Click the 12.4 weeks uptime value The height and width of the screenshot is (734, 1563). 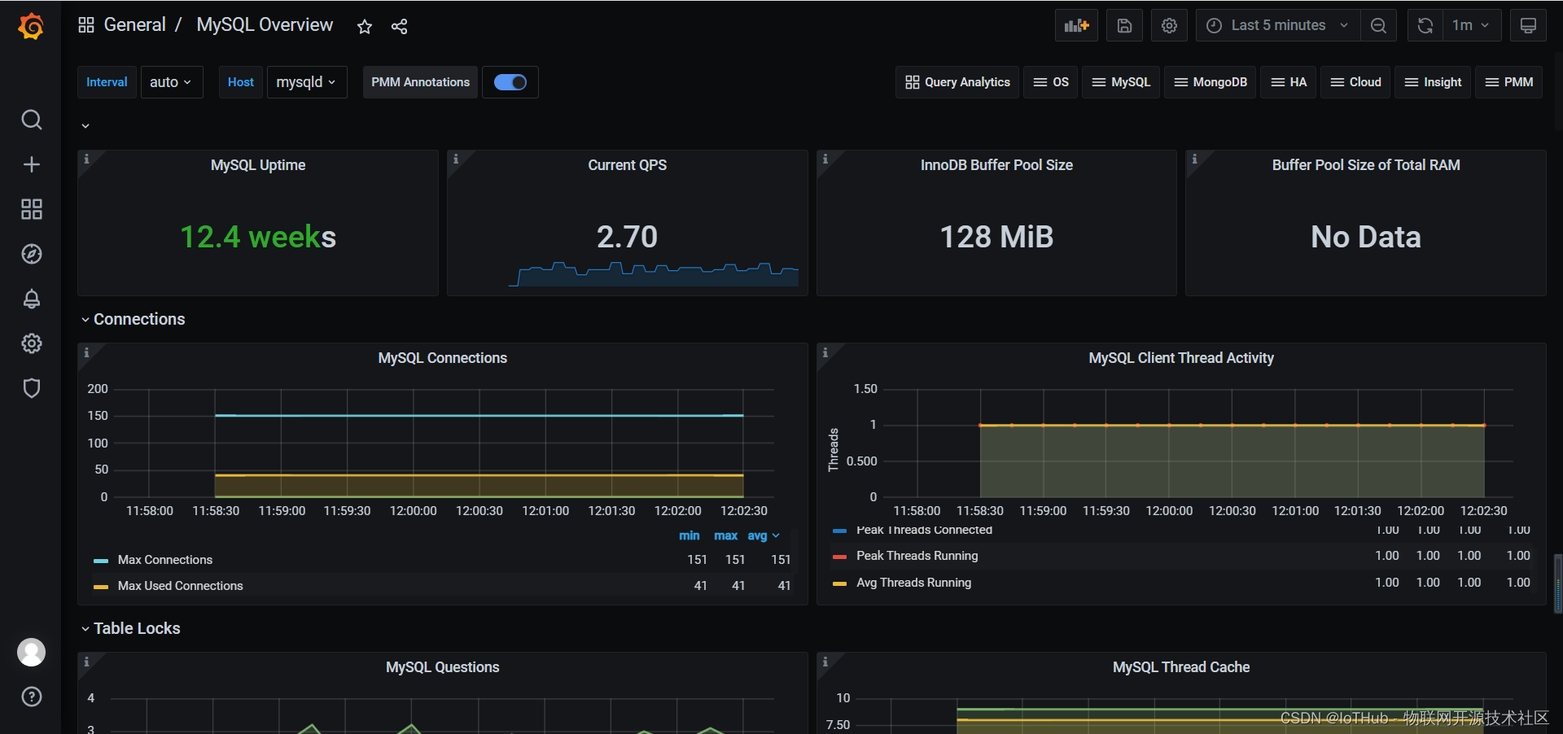coord(258,237)
